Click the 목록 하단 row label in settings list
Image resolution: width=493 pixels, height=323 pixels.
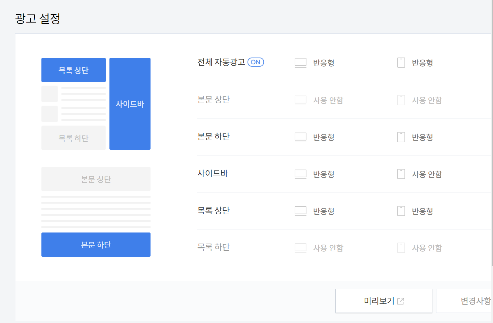(x=213, y=247)
